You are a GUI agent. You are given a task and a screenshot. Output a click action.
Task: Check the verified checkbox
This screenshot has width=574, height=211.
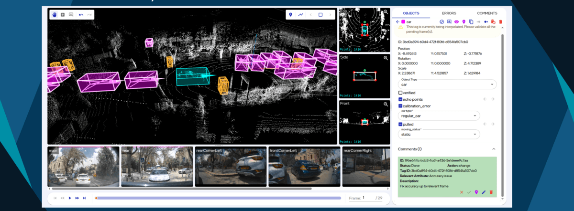pos(400,93)
